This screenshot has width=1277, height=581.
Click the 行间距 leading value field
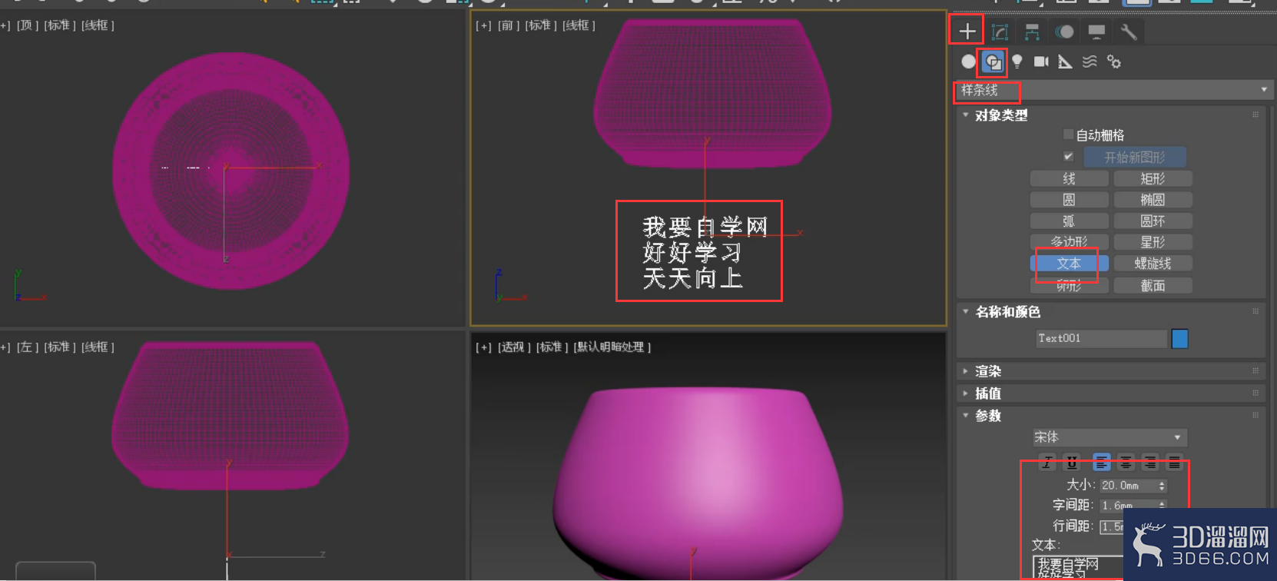pyautogui.click(x=1112, y=526)
